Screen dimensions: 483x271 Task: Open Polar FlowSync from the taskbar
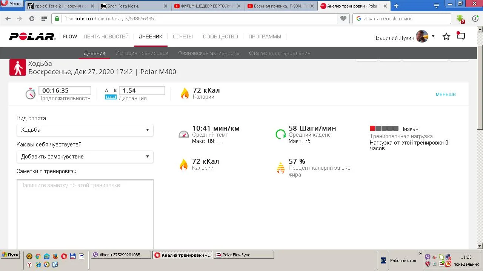244,255
